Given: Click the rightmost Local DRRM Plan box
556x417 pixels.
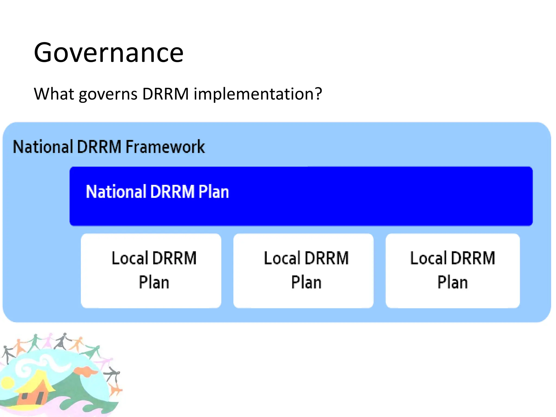Looking at the screenshot, I should click(453, 271).
